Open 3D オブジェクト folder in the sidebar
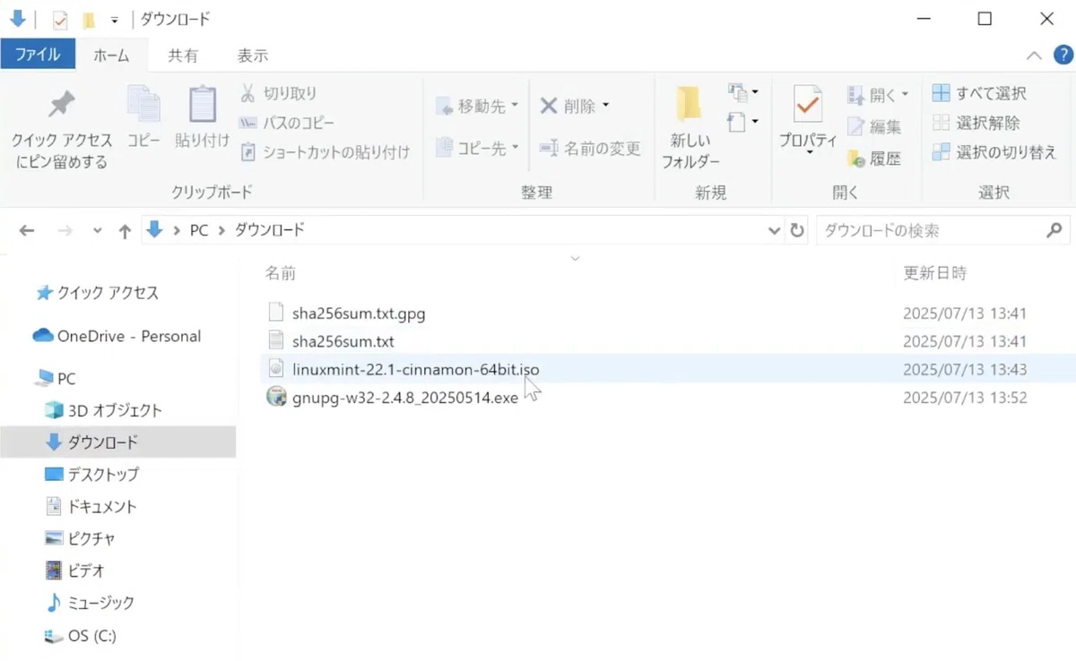Screen dimensions: 1076x661 pos(104,410)
